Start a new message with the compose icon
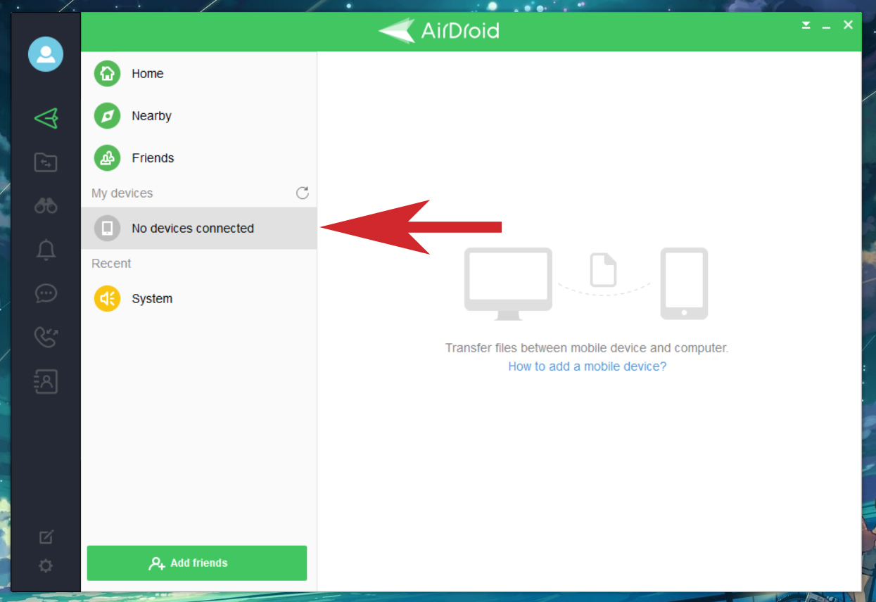The image size is (876, 602). coord(45,537)
